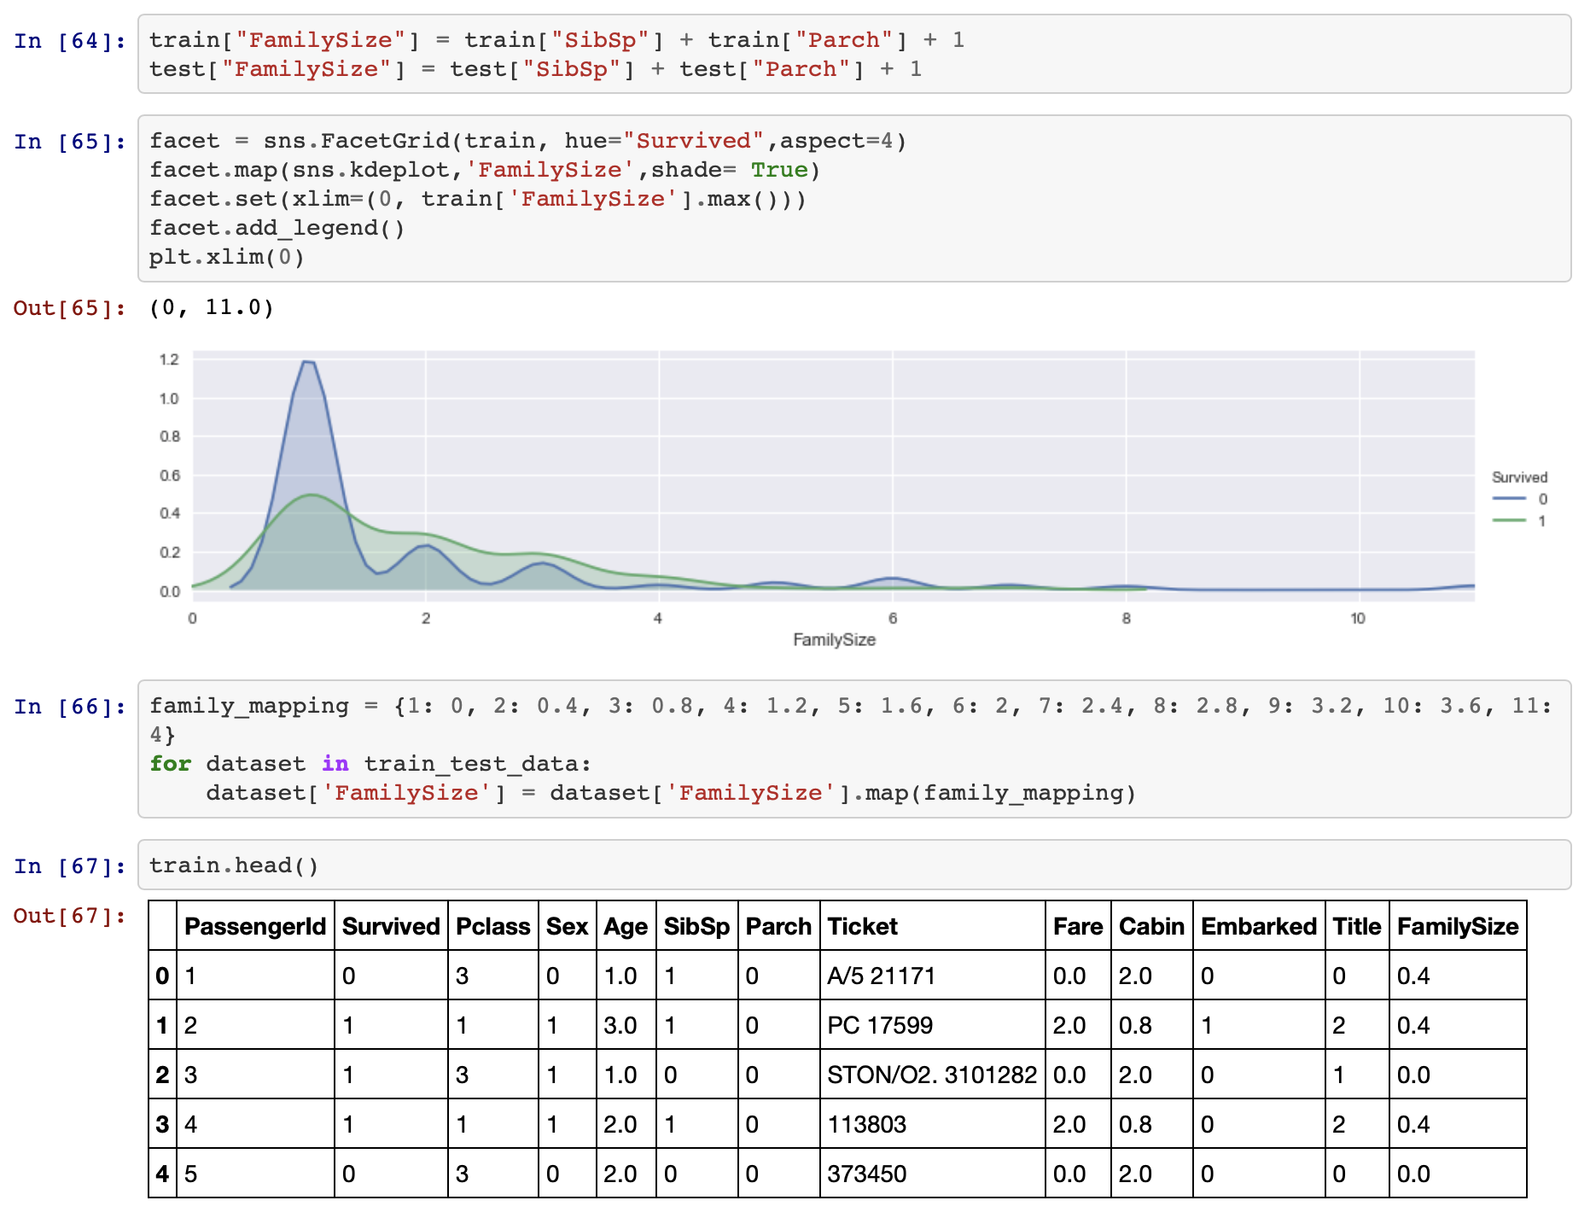Viewport: 1596px width, 1212px height.
Task: Click the KDE plot image
Action: click(x=853, y=498)
